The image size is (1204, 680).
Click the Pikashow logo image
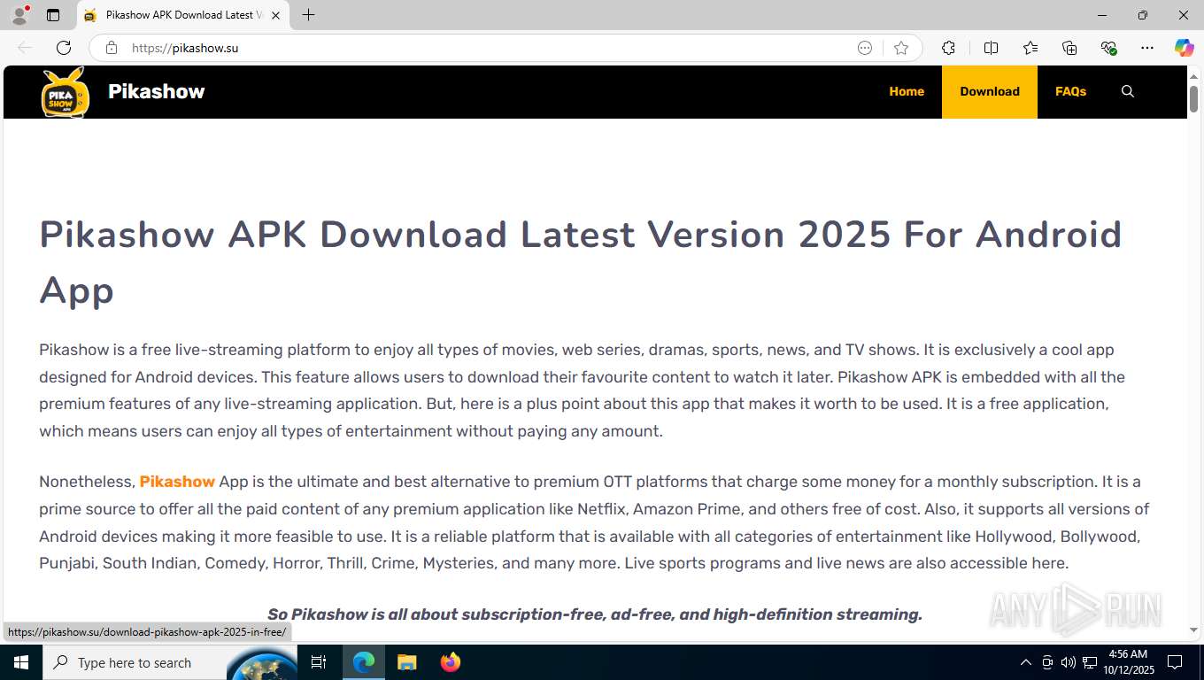click(66, 92)
